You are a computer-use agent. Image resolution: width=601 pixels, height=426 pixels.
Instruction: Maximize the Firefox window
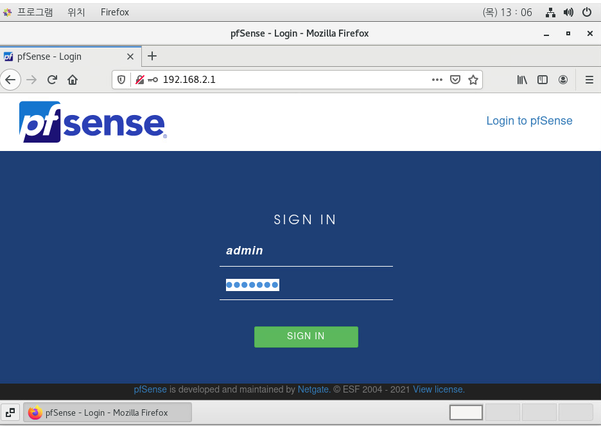[568, 34]
